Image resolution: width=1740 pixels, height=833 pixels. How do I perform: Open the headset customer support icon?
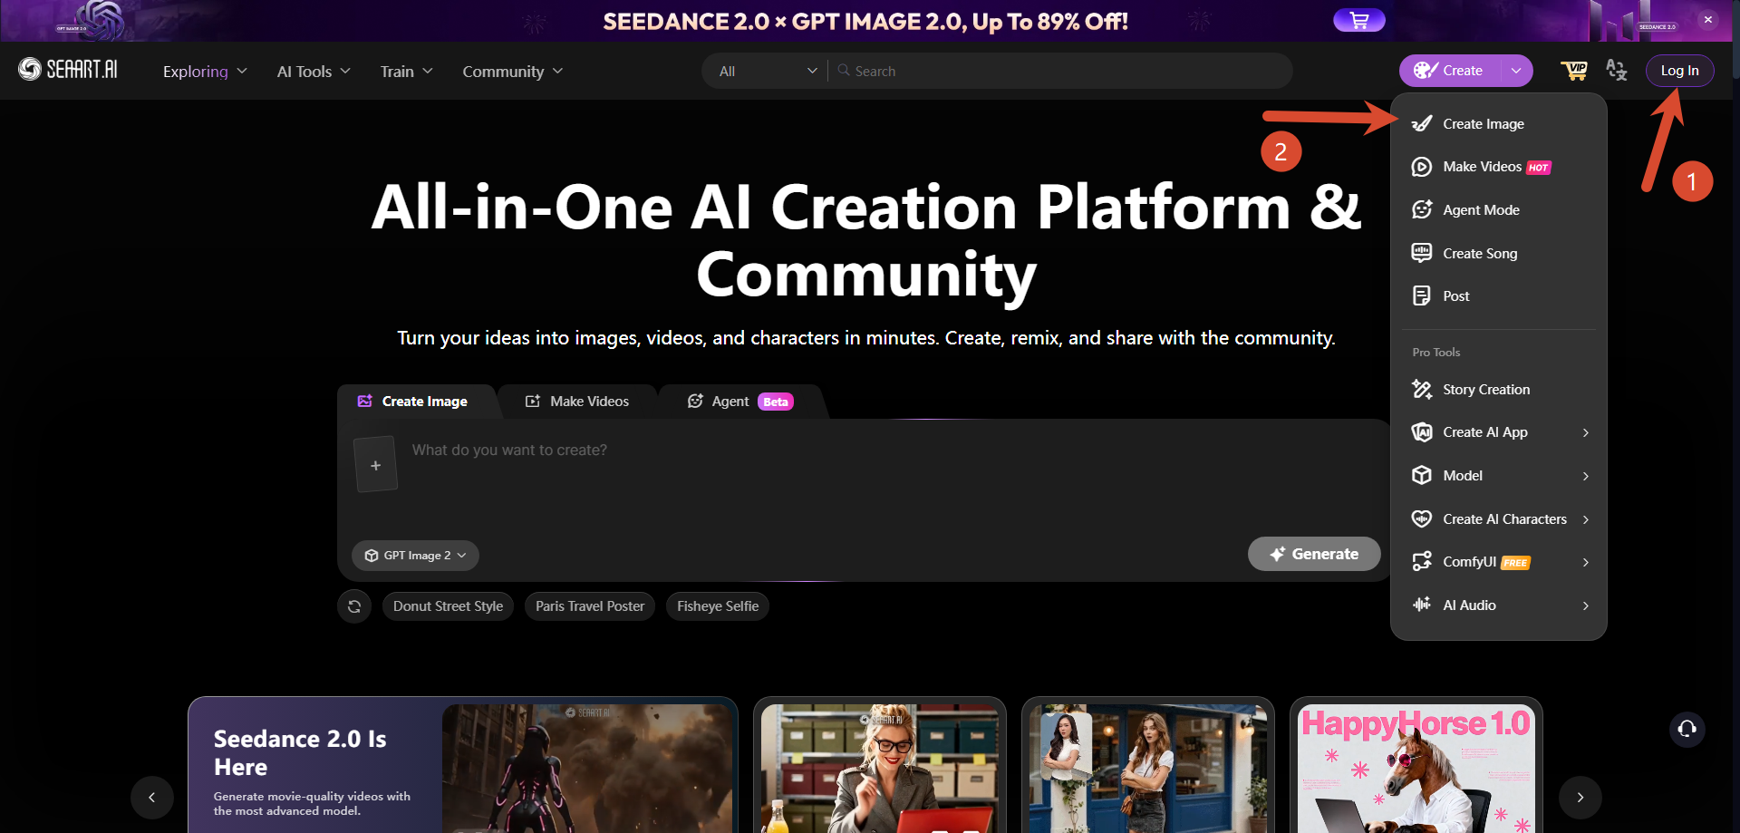1687,729
